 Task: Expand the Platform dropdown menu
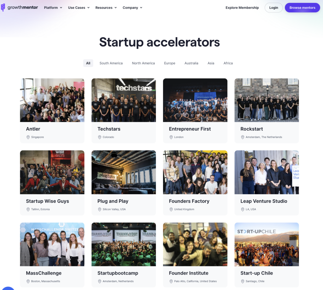coord(53,8)
